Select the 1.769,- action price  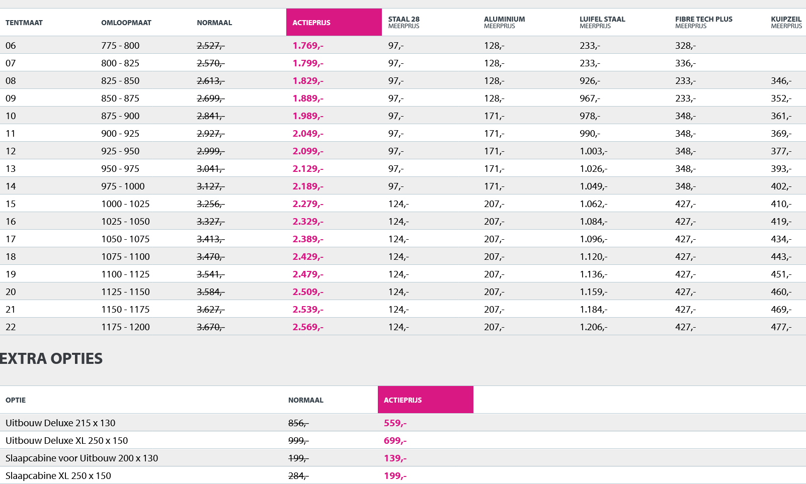point(308,46)
